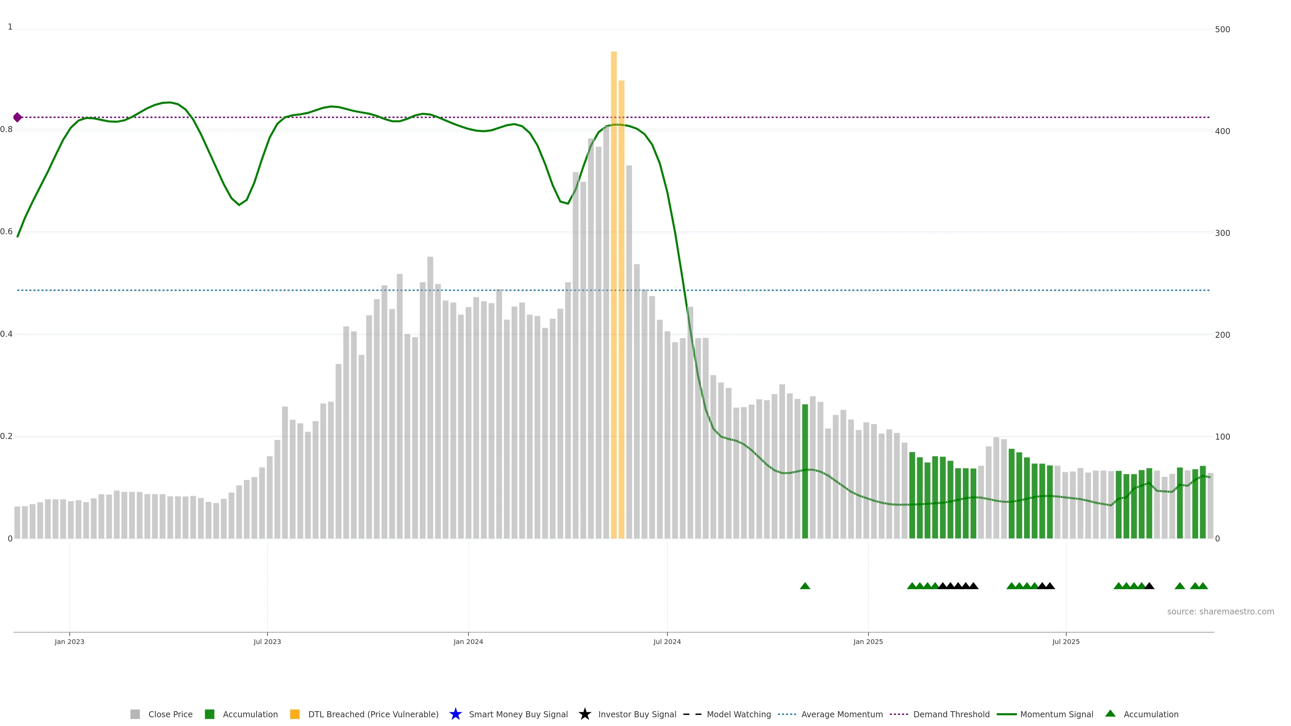The height and width of the screenshot is (726, 1291).
Task: Click the purple diamond Demand Threshold marker
Action: pos(17,117)
